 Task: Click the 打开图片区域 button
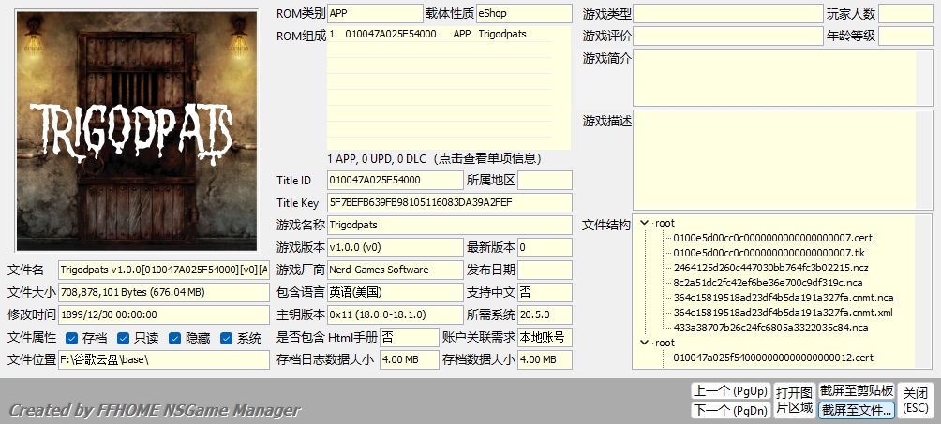pos(794,400)
